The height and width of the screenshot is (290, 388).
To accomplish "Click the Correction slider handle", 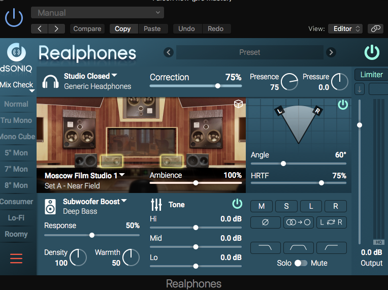I will (x=218, y=86).
